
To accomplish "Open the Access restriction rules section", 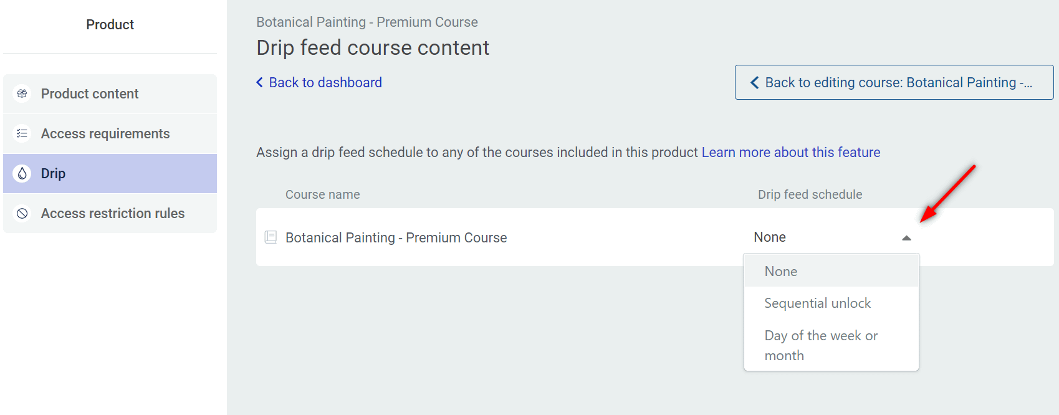I will [113, 213].
